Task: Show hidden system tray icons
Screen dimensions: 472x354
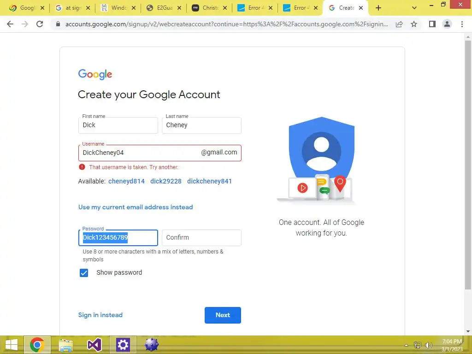Action: pyautogui.click(x=407, y=345)
